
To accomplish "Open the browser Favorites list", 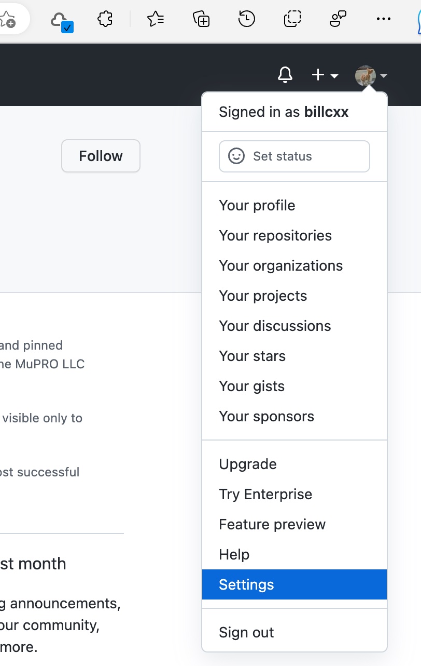I will (155, 20).
